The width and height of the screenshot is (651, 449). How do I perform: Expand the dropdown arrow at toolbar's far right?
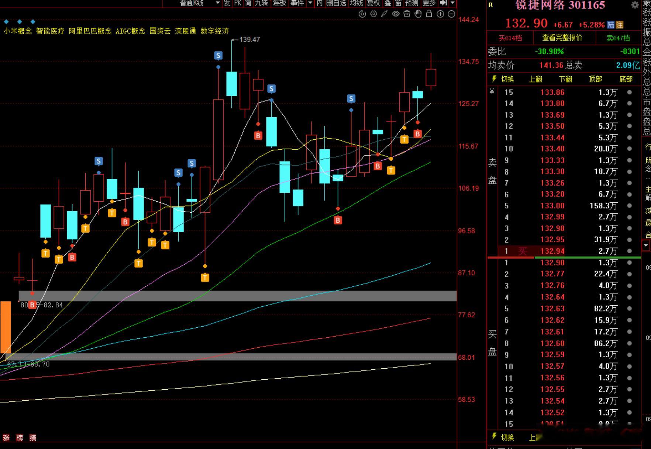(x=452, y=3)
